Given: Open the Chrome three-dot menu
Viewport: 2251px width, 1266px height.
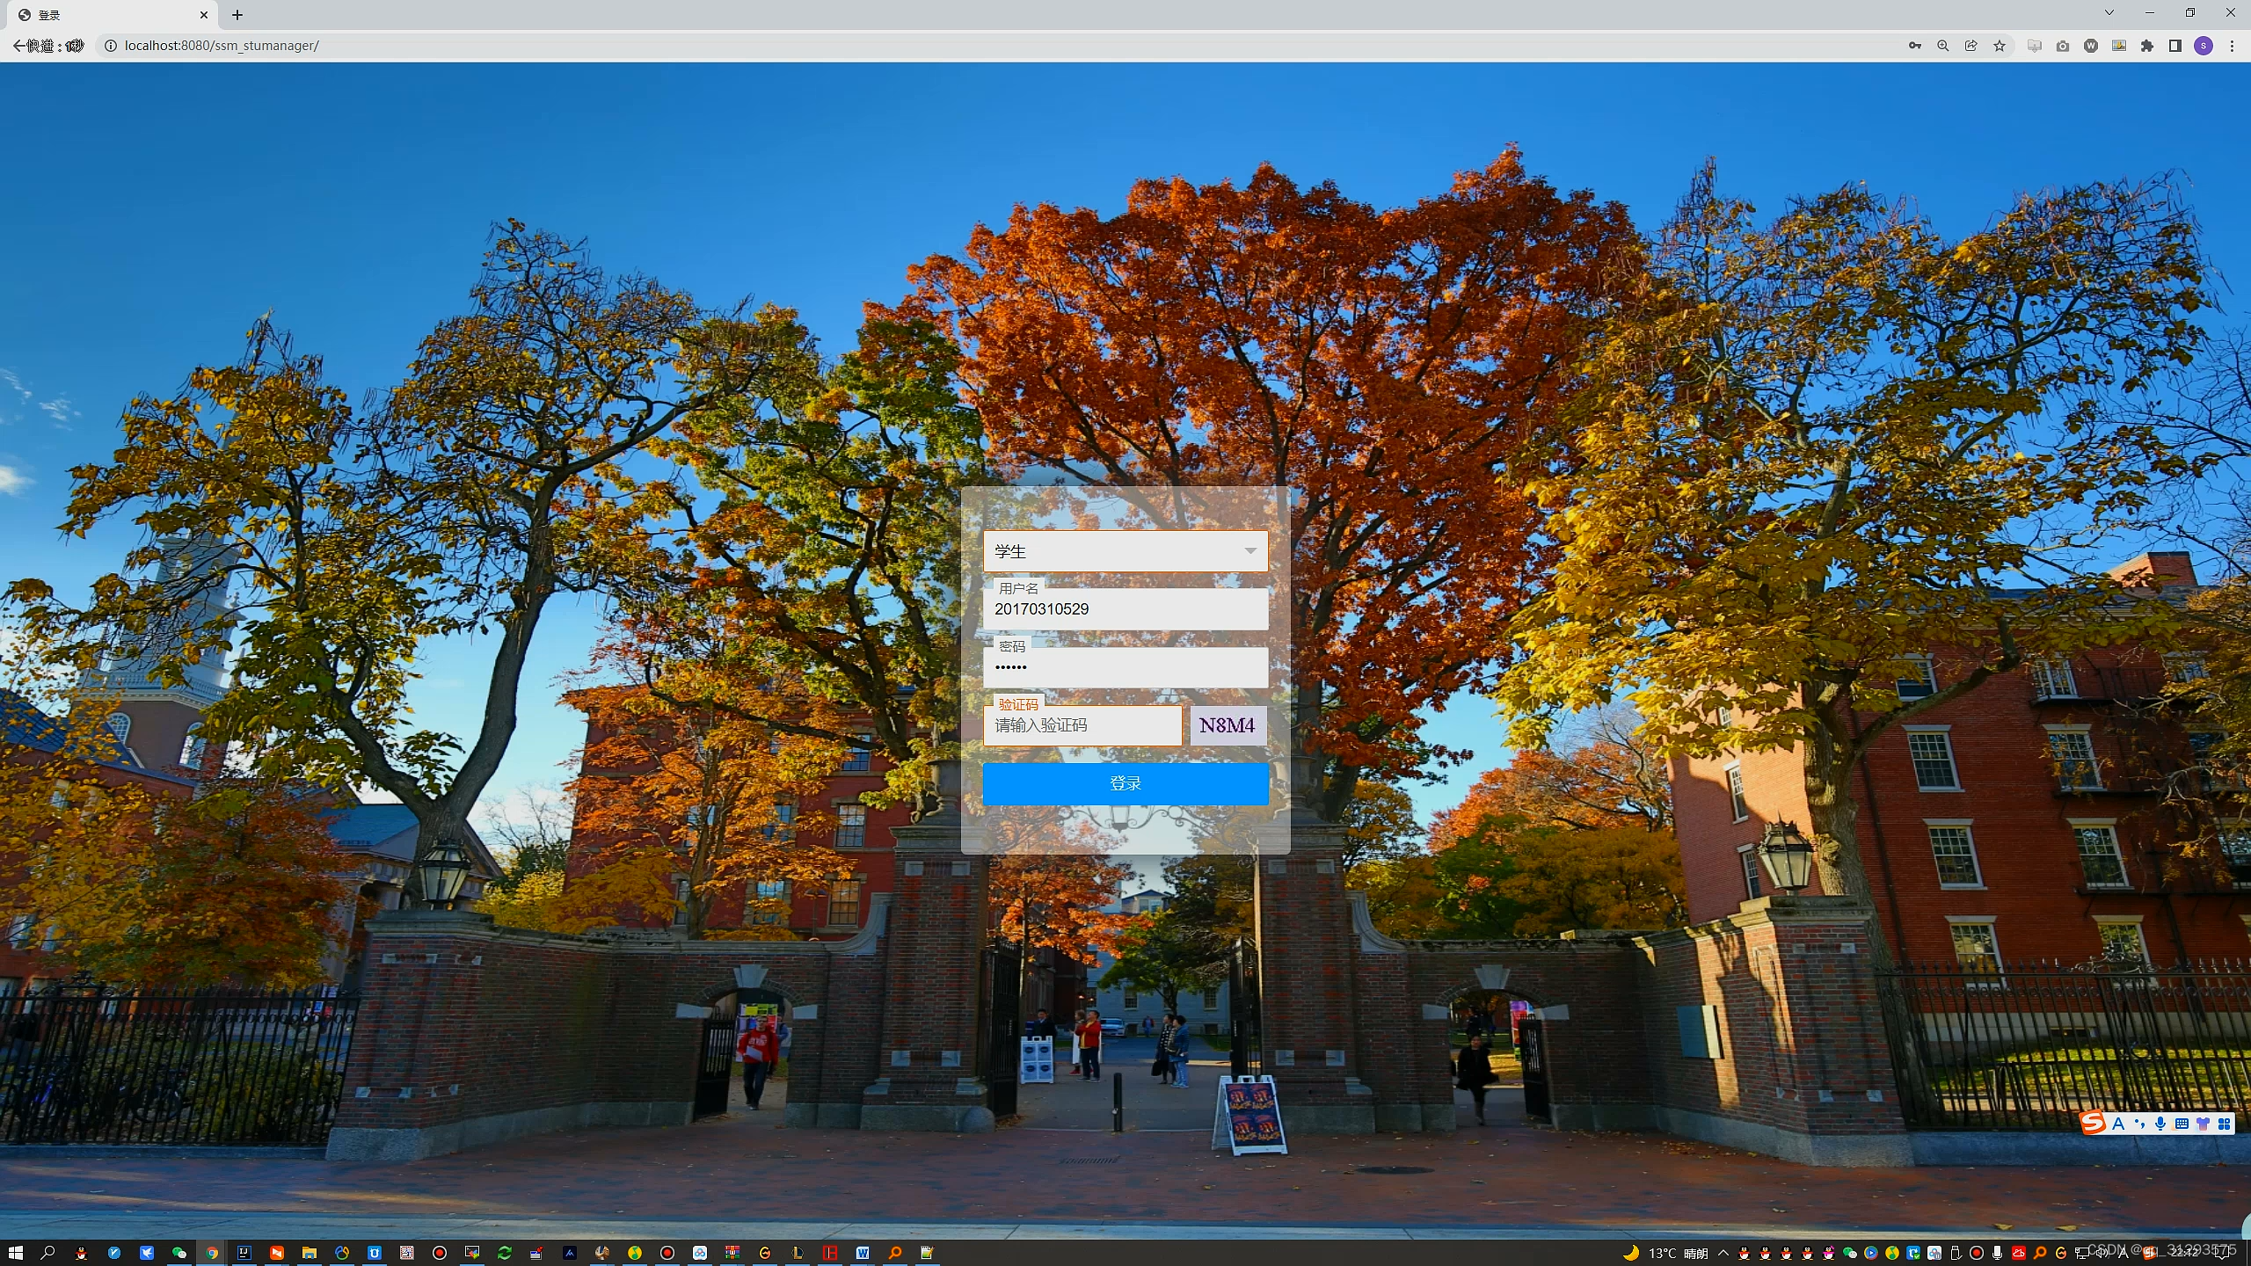Looking at the screenshot, I should (2232, 46).
